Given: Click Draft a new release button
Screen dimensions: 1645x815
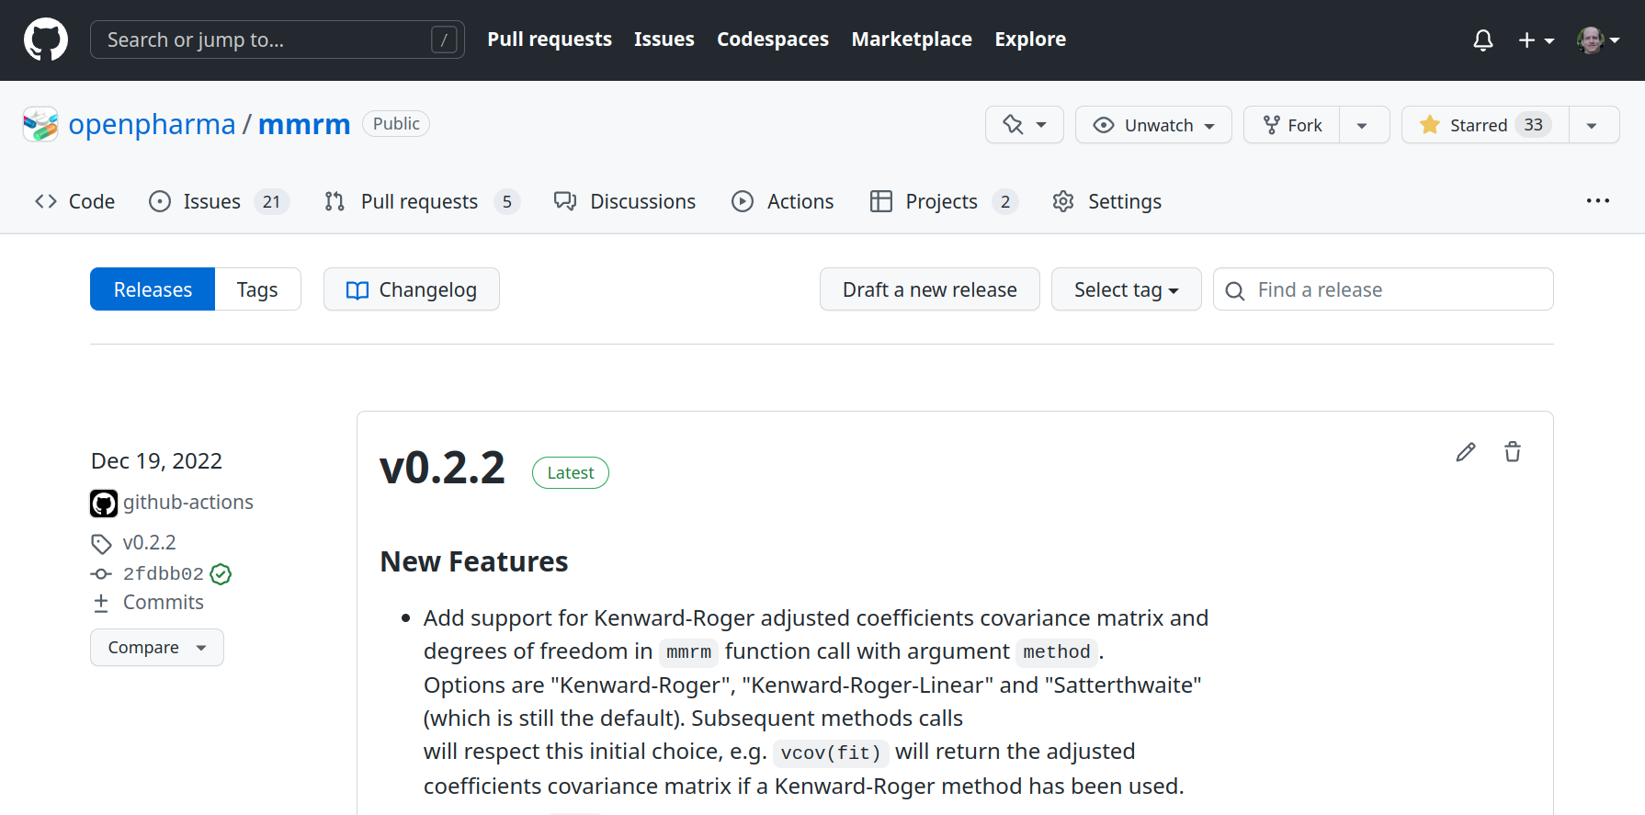Looking at the screenshot, I should coord(929,289).
